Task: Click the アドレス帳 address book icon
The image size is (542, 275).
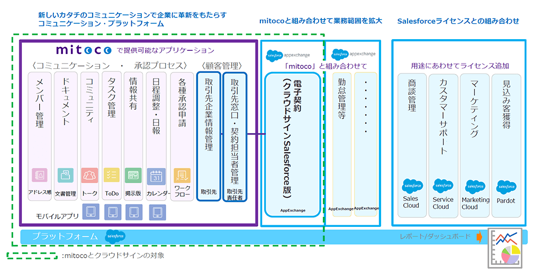Action: coord(39,175)
